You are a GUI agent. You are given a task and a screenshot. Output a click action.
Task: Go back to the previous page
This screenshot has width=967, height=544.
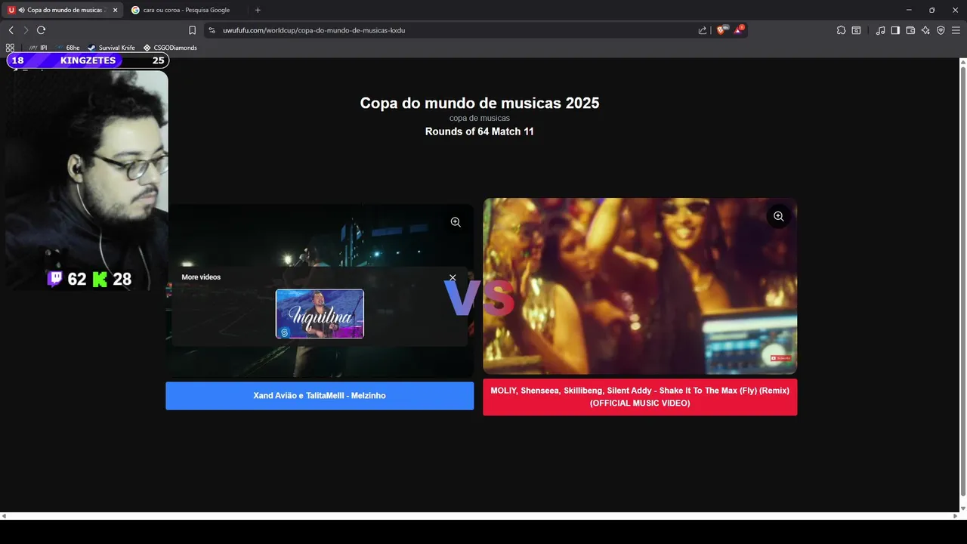[11, 30]
